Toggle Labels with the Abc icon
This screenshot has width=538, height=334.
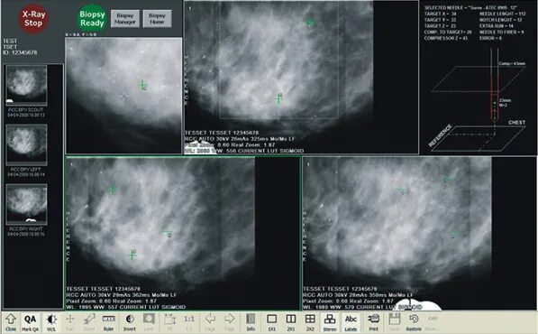click(351, 322)
